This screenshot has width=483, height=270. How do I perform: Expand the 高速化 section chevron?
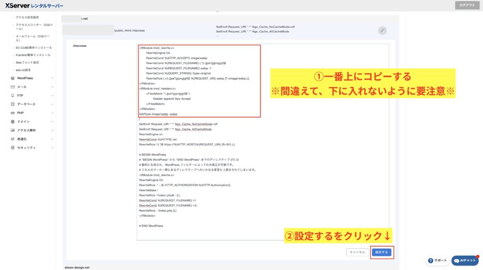click(x=52, y=139)
